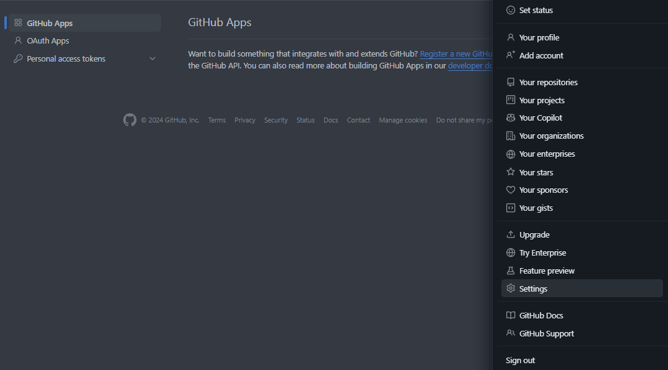This screenshot has width=668, height=370.
Task: Open Feature preview menu entry
Action: [582, 271]
